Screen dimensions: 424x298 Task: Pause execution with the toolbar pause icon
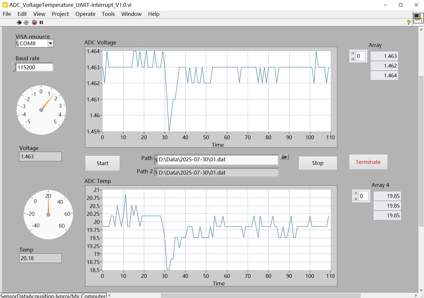(41, 22)
